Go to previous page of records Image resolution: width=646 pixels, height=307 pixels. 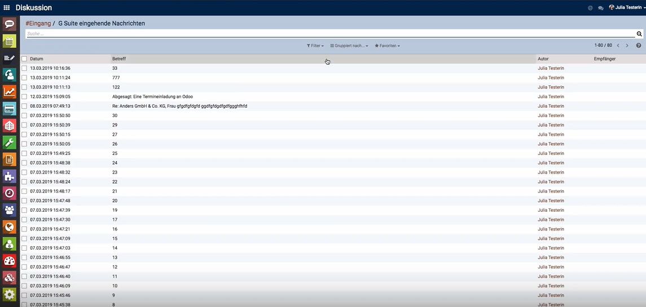618,45
